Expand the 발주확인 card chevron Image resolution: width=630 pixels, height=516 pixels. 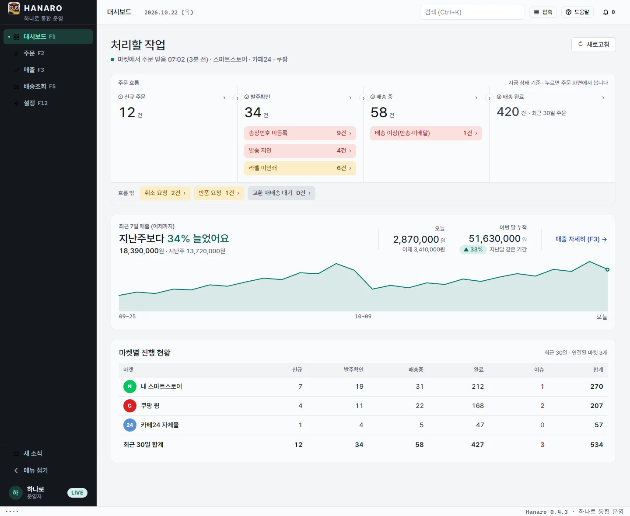click(350, 98)
